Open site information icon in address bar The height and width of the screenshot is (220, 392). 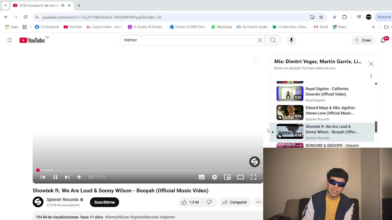pos(37,17)
